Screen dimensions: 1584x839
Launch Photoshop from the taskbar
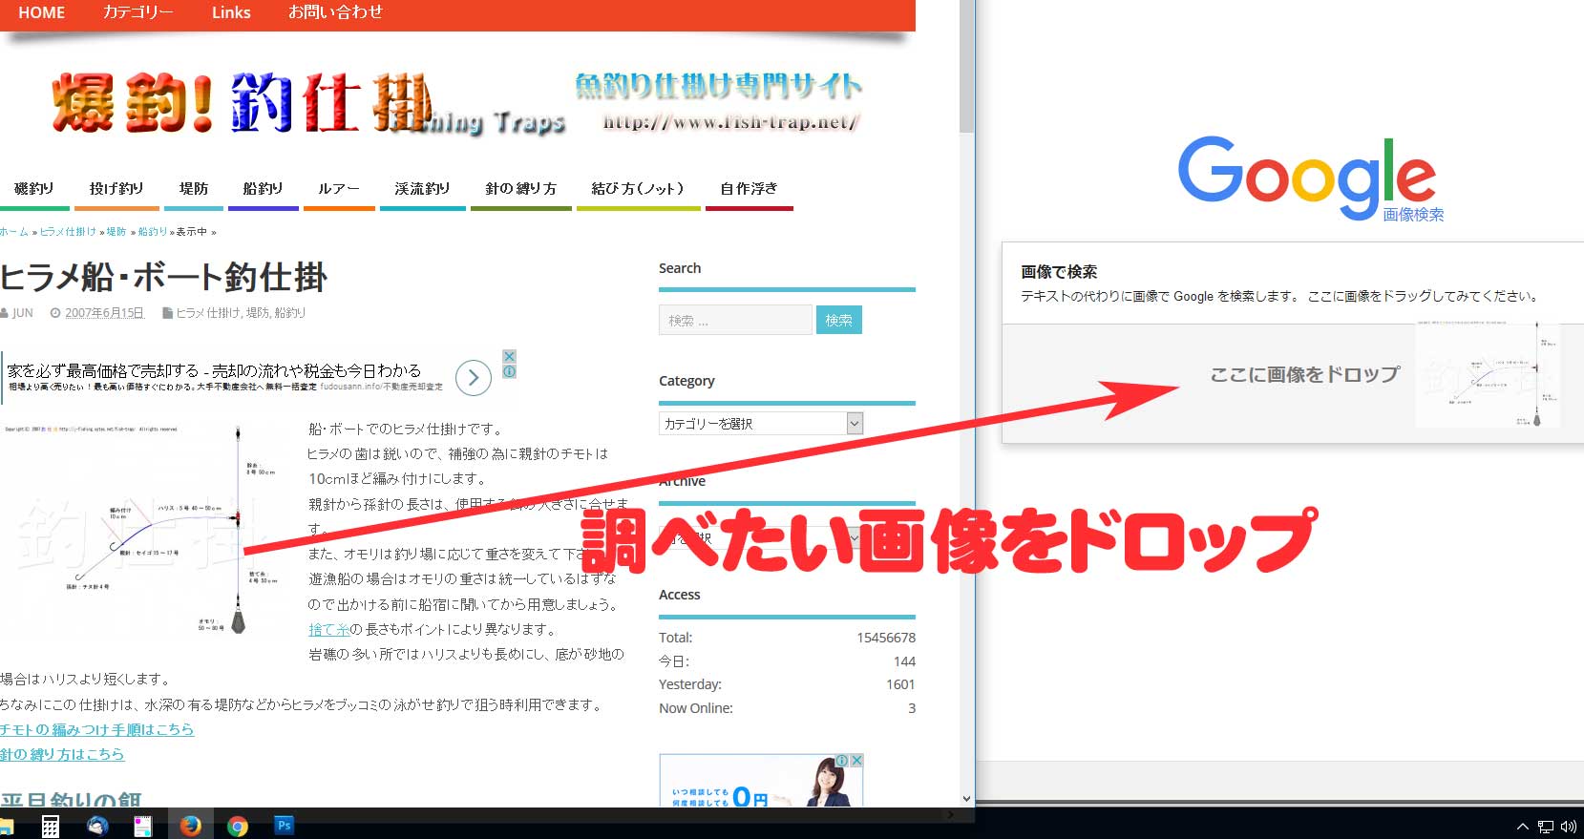click(x=284, y=826)
